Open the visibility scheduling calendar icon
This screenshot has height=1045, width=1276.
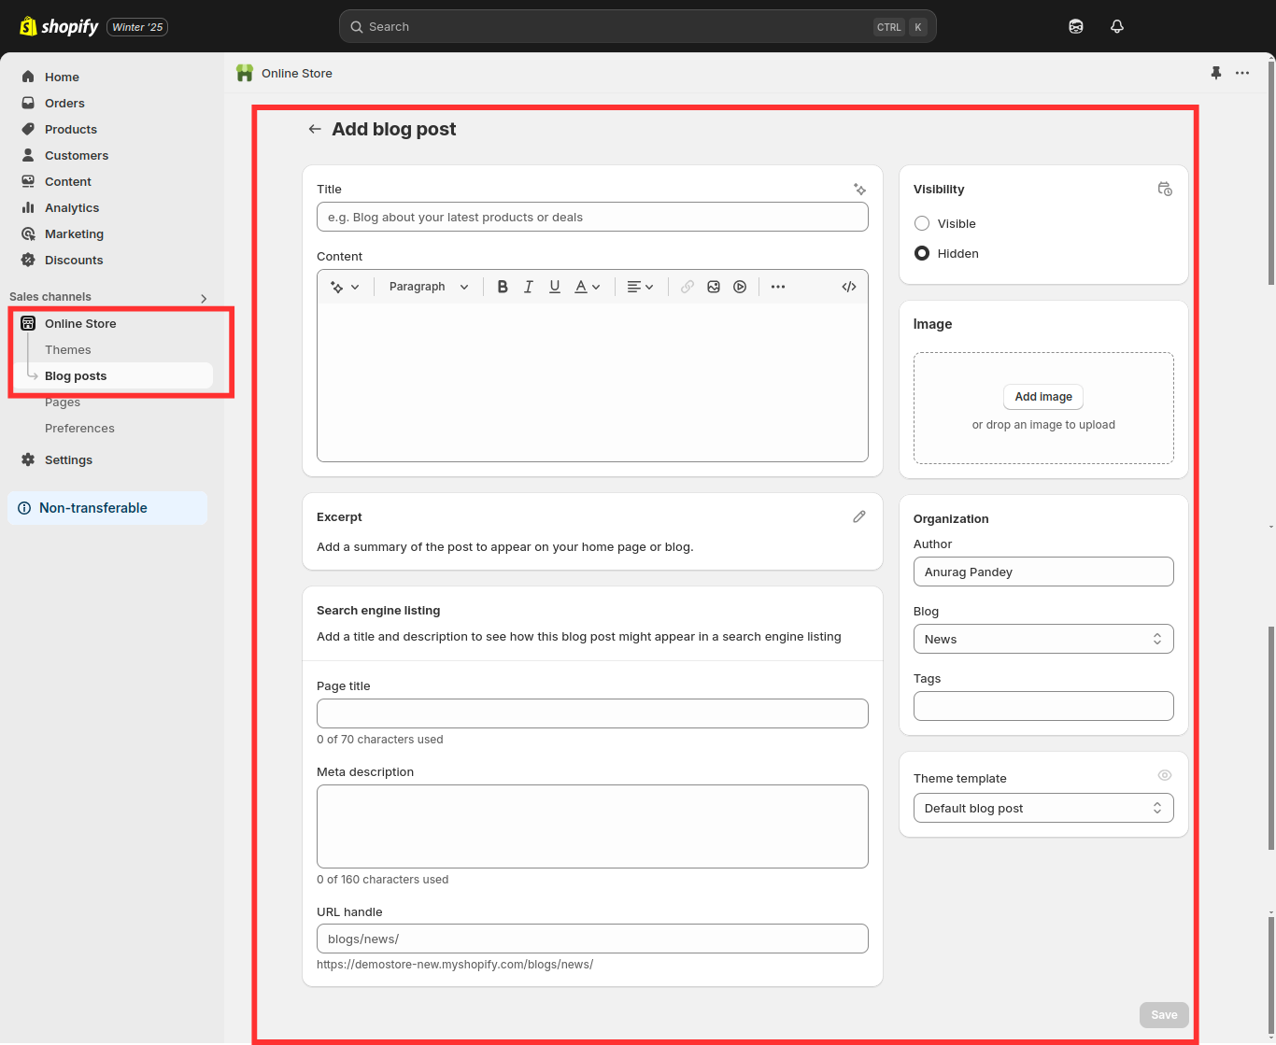coord(1165,189)
